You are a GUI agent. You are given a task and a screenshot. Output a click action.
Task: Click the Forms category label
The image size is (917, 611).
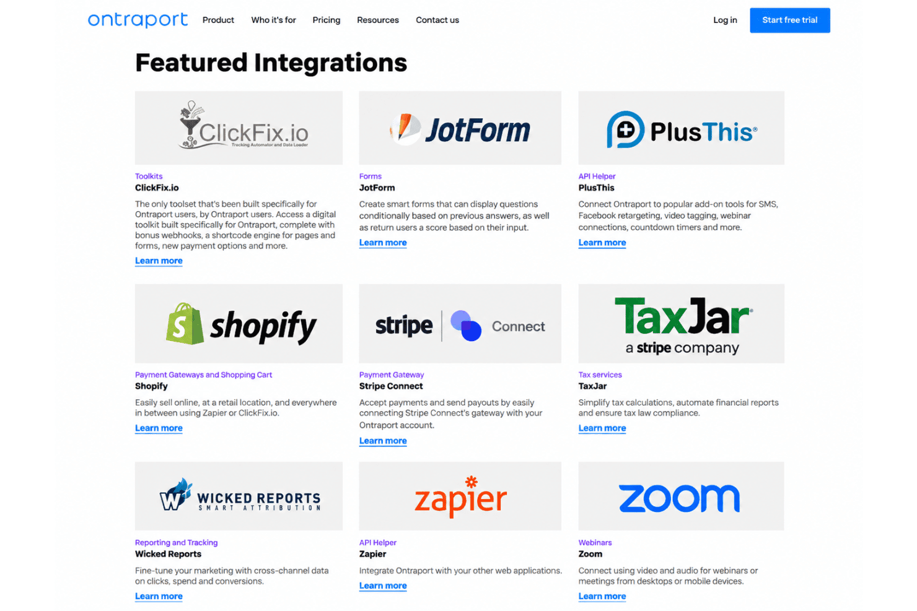click(x=371, y=176)
